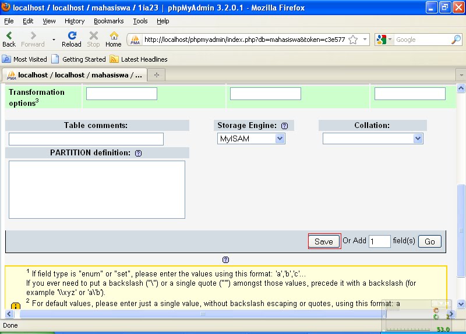Click the second Transformation options field
Screen dimensions: 466x334
[266, 94]
